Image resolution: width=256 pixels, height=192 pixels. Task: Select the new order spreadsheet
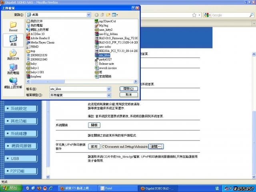tap(103, 47)
